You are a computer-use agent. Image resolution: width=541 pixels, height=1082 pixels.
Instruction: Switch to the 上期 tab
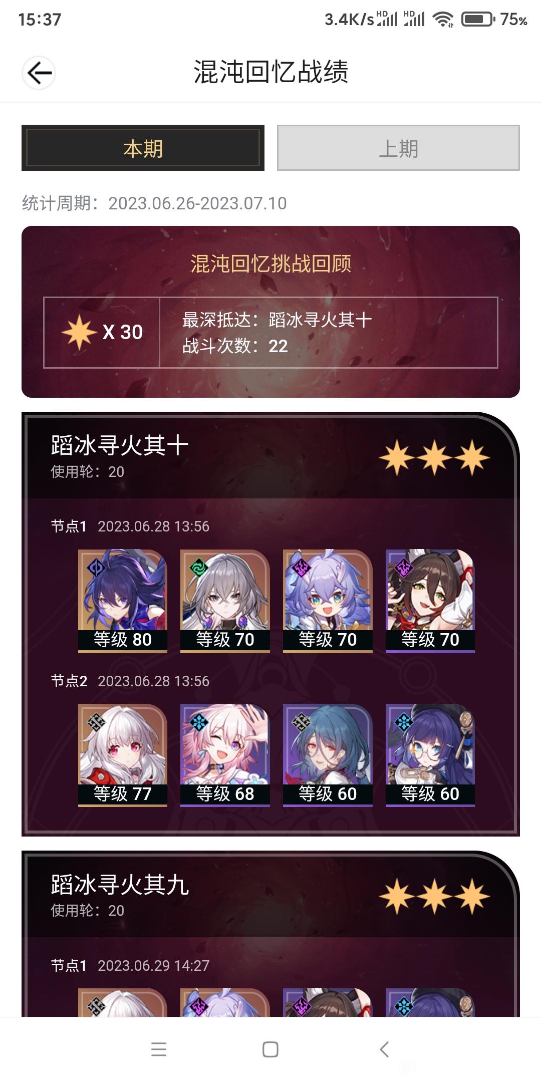point(398,148)
